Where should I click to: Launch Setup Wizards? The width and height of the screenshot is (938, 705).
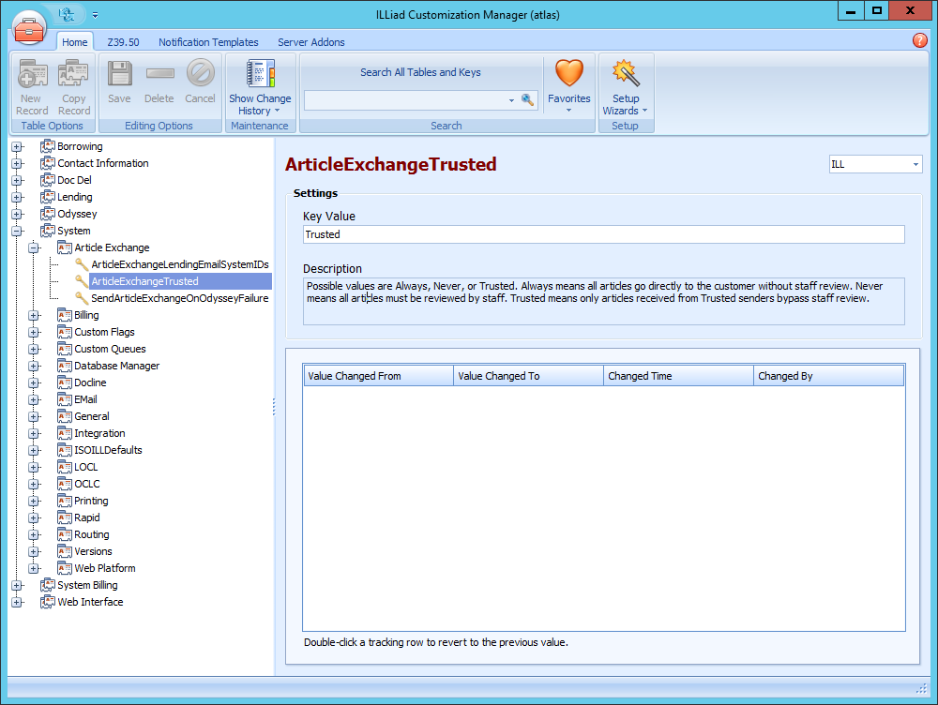625,75
